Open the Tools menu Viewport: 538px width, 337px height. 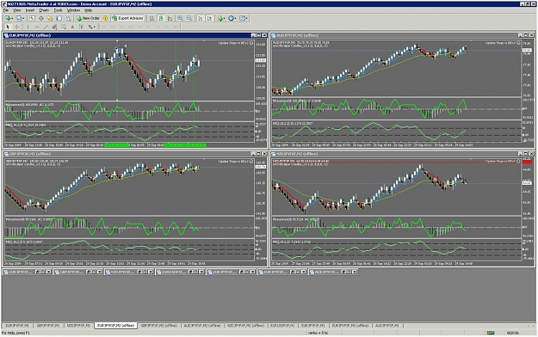click(x=58, y=10)
